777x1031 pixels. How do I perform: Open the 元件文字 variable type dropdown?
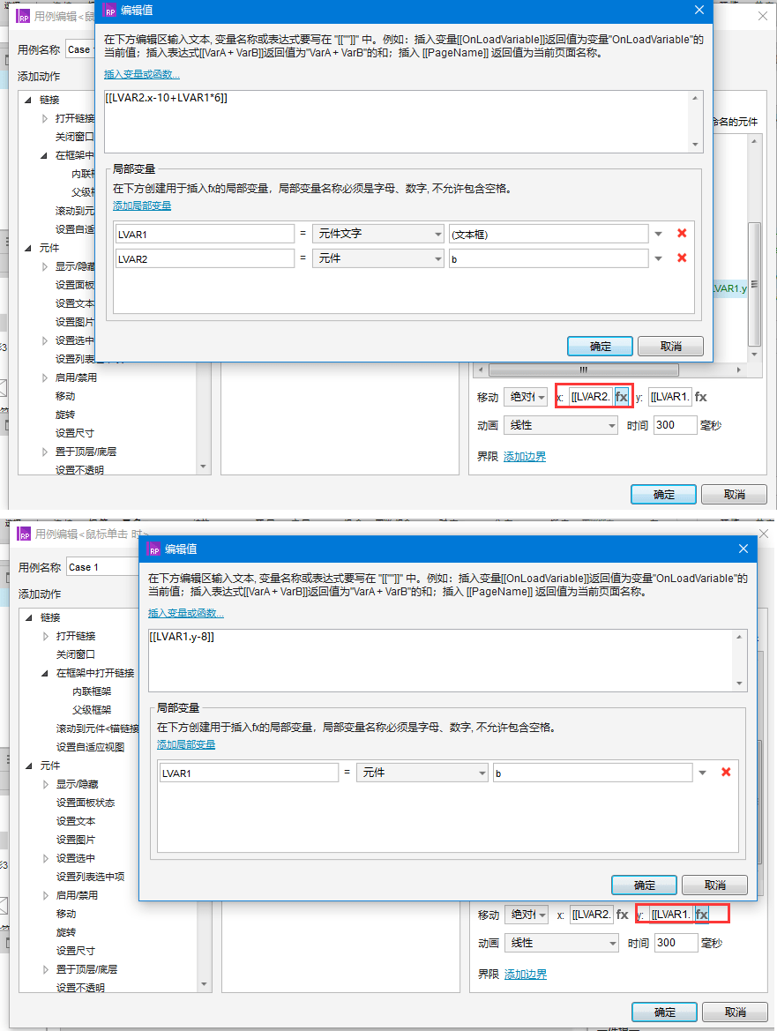[377, 234]
